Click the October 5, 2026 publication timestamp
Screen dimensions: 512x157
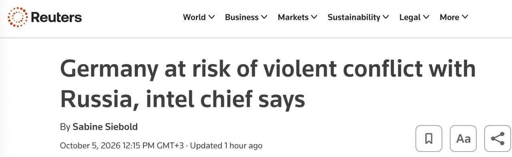click(x=122, y=145)
